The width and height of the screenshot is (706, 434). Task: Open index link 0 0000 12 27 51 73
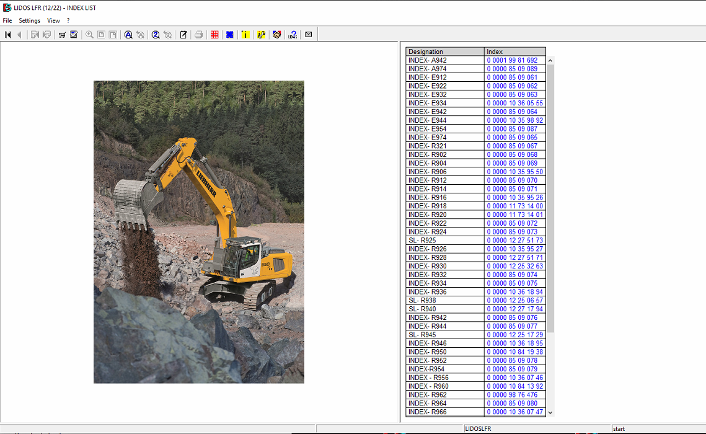514,241
